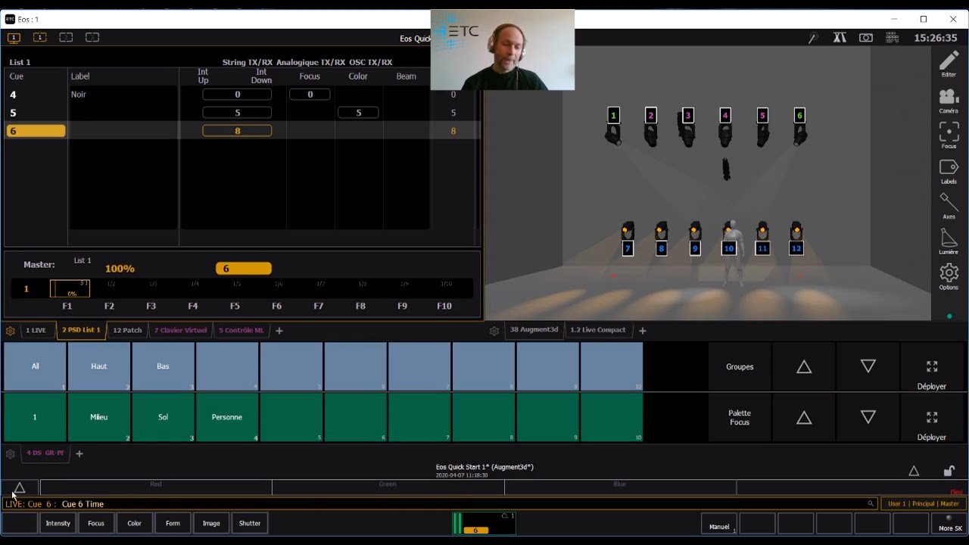Select fixture 6 label in 3D view
Screen dimensions: 969x545
tap(799, 115)
